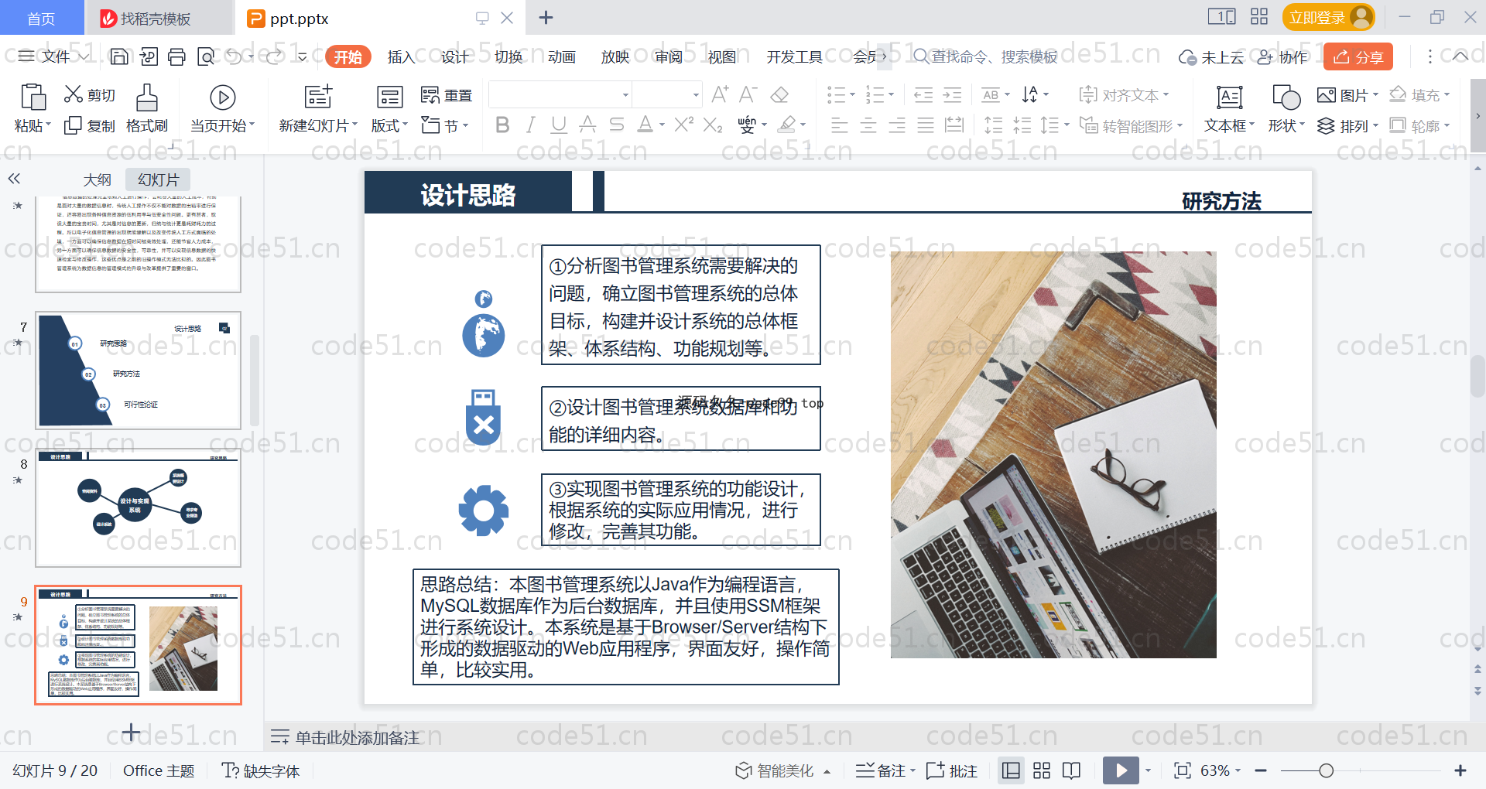Open the font size dropdown
The height and width of the screenshot is (789, 1486).
tap(696, 95)
